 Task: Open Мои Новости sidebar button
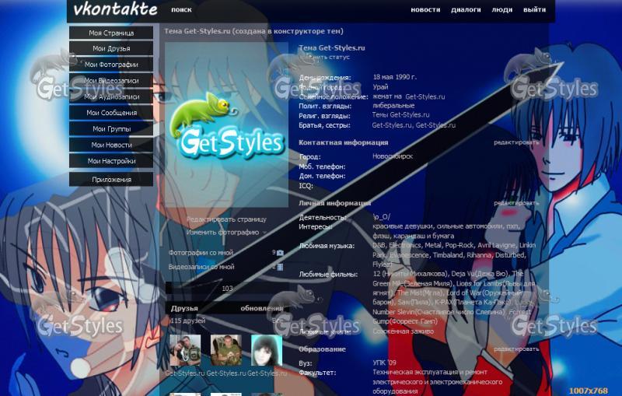[x=111, y=145]
